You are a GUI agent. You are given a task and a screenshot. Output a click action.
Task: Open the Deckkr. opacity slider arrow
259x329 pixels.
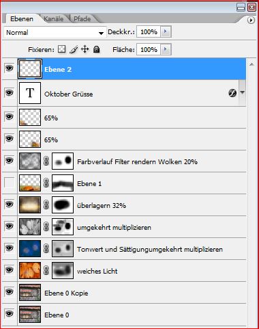166,31
